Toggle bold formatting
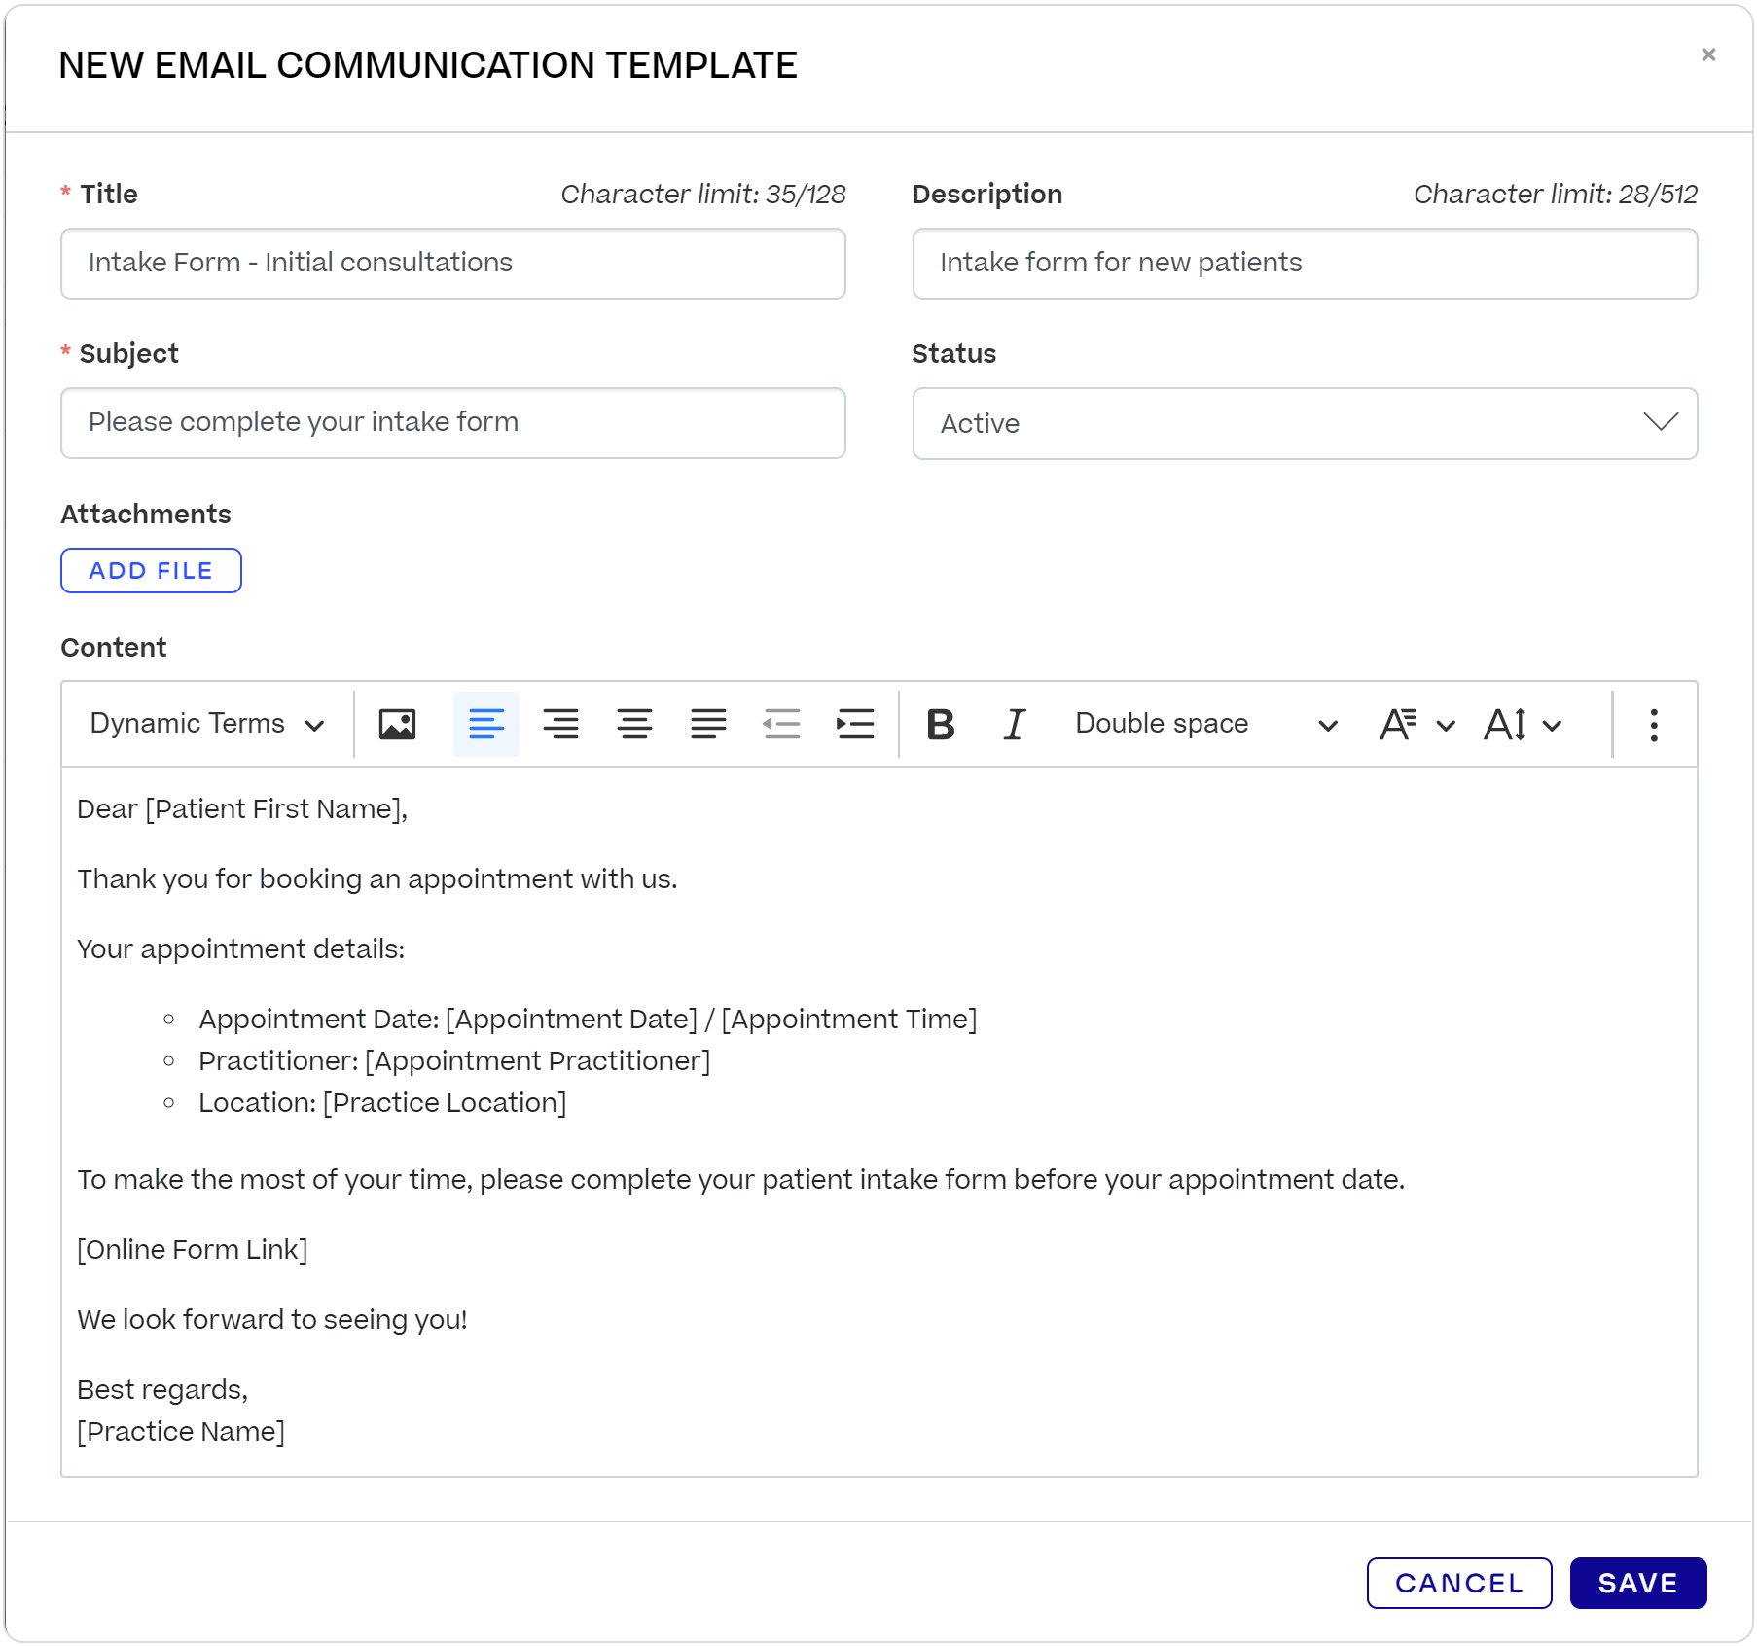Image resolution: width=1757 pixels, height=1646 pixels. point(940,723)
